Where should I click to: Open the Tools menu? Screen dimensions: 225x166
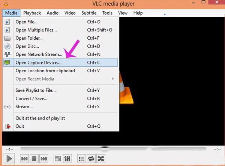click(x=107, y=13)
